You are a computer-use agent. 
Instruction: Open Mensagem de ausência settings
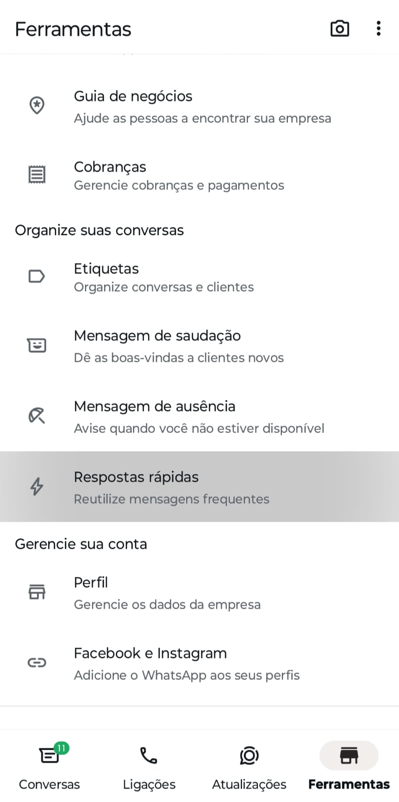click(x=199, y=417)
